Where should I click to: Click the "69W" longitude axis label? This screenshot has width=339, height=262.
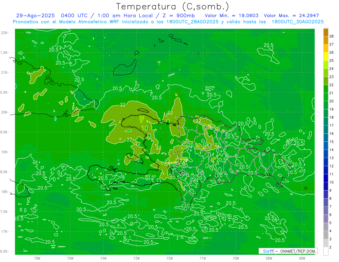click(x=269, y=258)
